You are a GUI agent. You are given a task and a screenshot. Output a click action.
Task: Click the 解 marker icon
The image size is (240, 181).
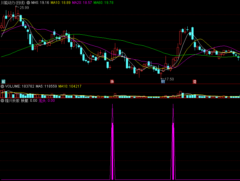3,82
